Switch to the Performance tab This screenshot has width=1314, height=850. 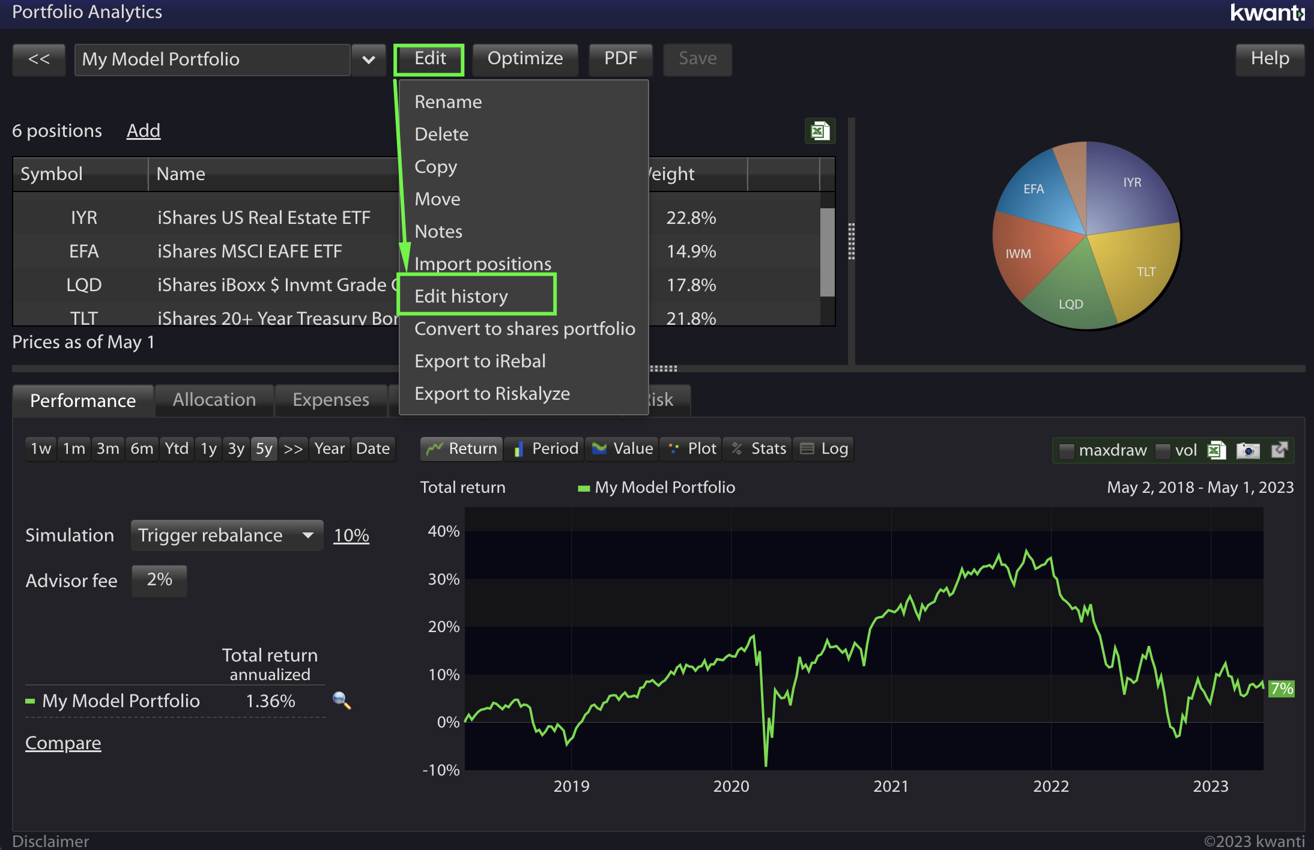coord(83,400)
